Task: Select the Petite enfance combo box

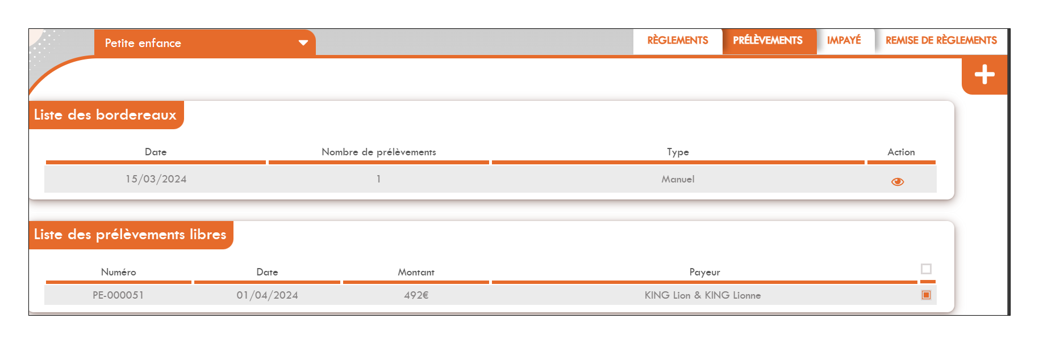Action: coord(193,43)
